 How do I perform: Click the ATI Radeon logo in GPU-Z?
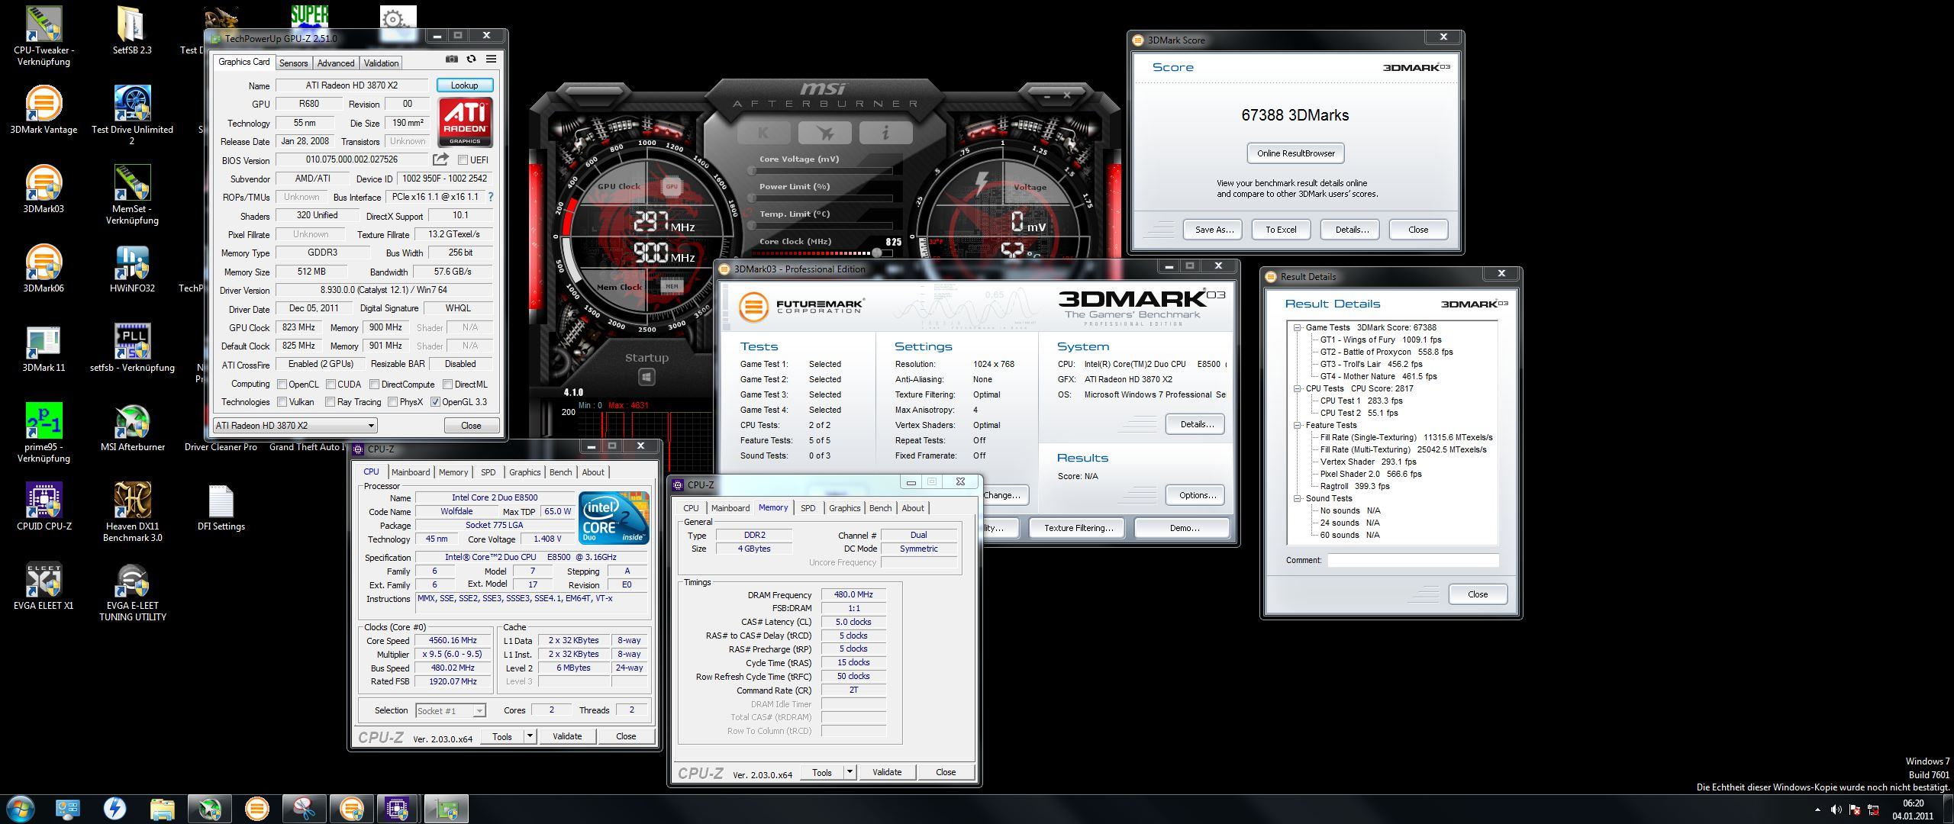click(465, 122)
